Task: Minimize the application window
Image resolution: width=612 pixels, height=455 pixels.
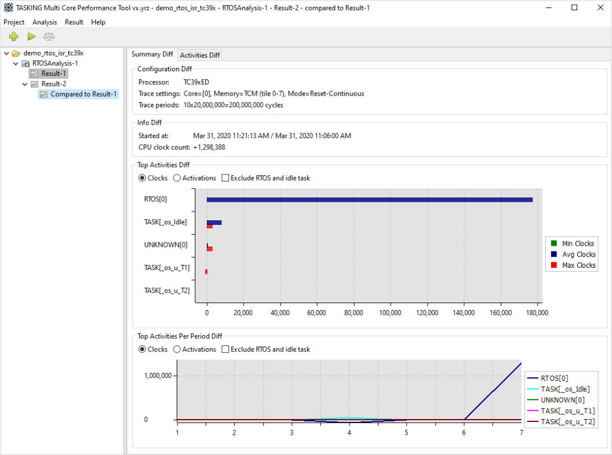Action: click(x=549, y=8)
